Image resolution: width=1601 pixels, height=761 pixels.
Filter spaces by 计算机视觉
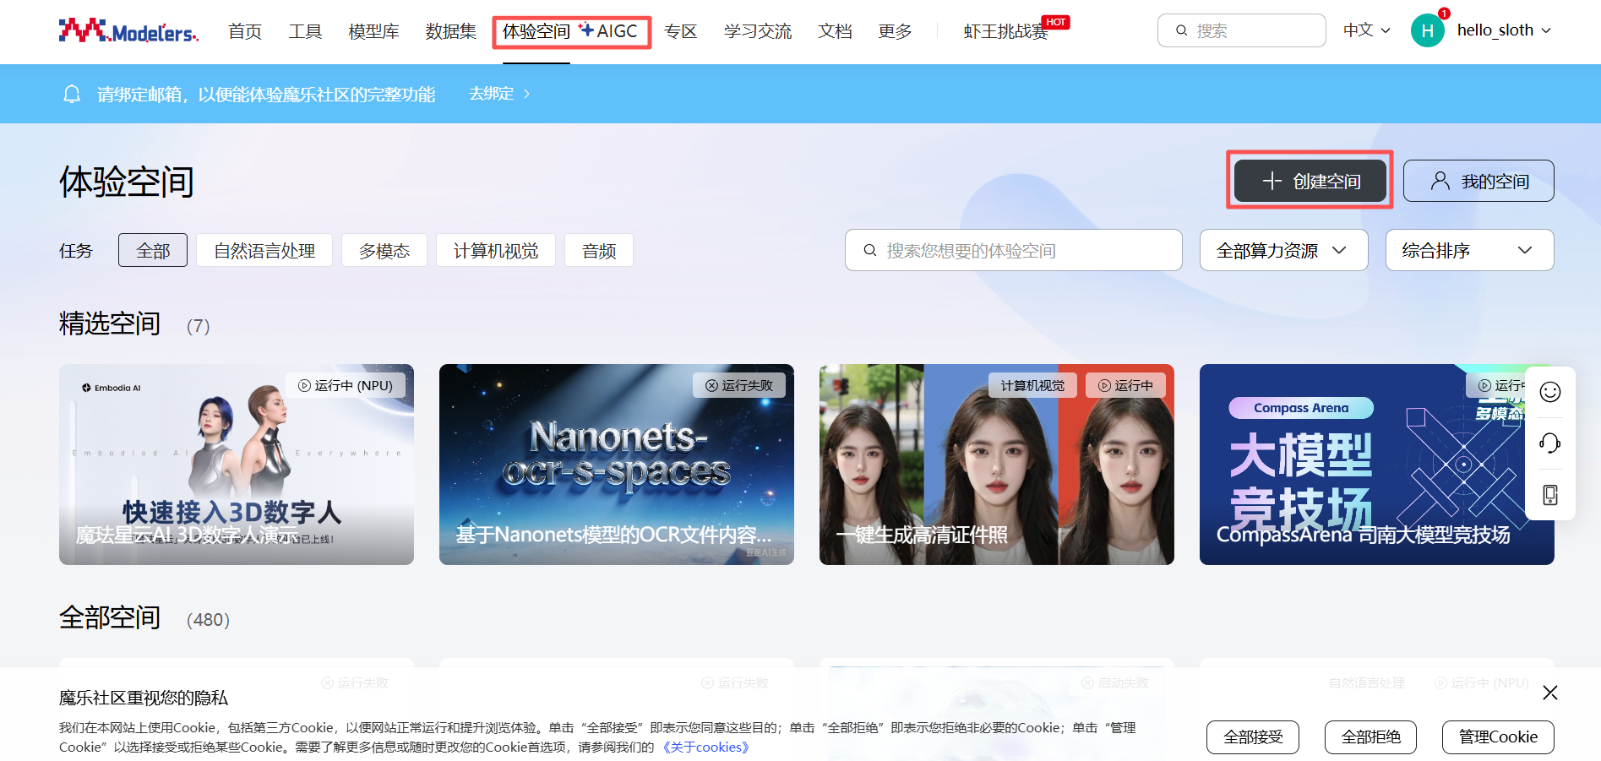[495, 251]
